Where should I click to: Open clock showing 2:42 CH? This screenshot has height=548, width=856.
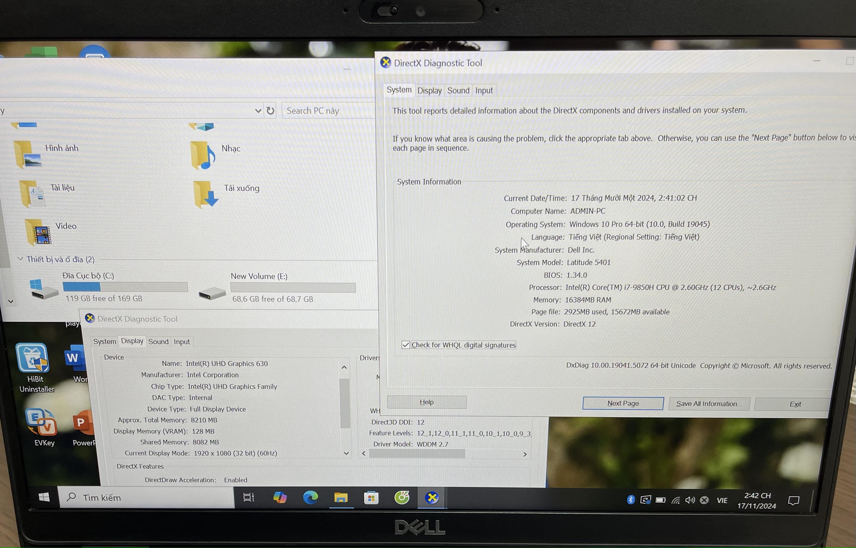coord(756,500)
